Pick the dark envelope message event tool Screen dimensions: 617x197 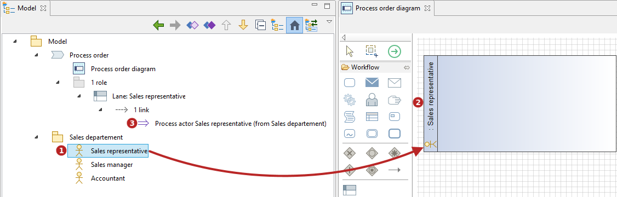(372, 83)
